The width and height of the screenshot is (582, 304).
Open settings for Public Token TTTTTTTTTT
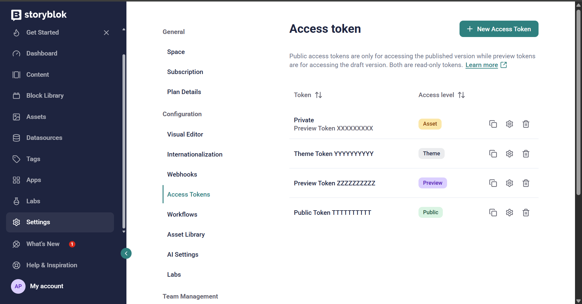(509, 212)
